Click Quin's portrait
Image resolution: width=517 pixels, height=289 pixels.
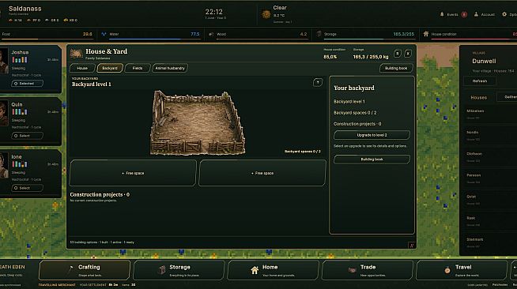pyautogui.click(x=4, y=114)
